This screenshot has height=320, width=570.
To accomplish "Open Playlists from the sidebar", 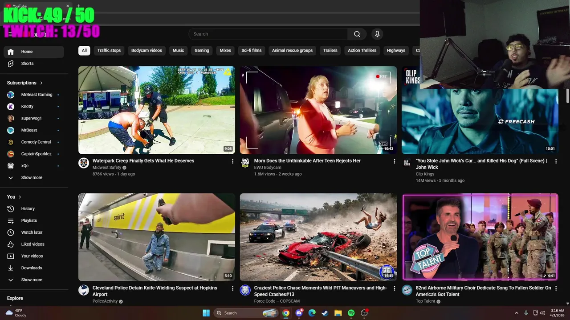I will (x=34, y=220).
